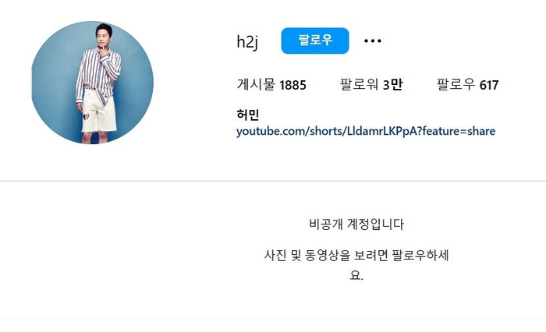Click the striped shirt in profile photo
546x332 pixels.
tap(99, 72)
